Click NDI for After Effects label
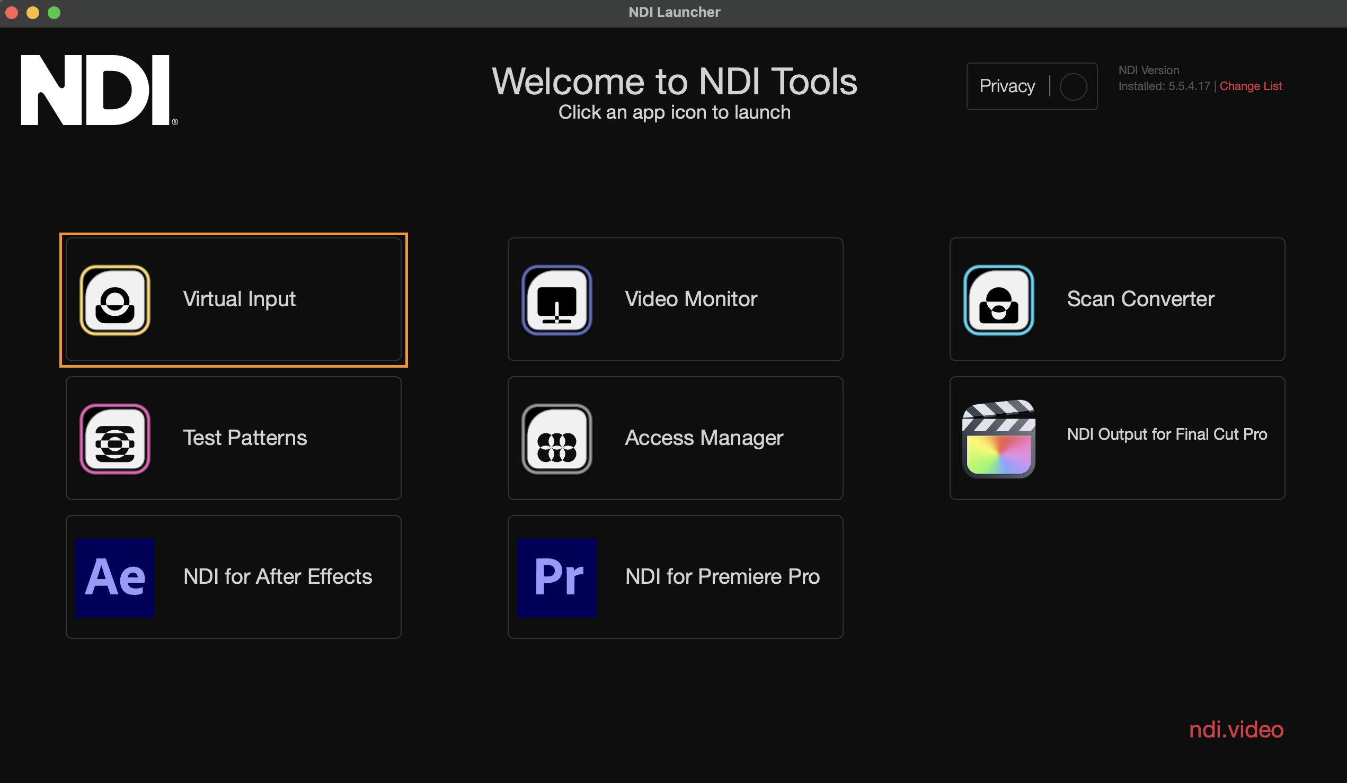 278,577
